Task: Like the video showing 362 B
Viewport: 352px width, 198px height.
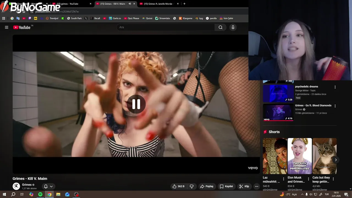Action: (x=178, y=186)
